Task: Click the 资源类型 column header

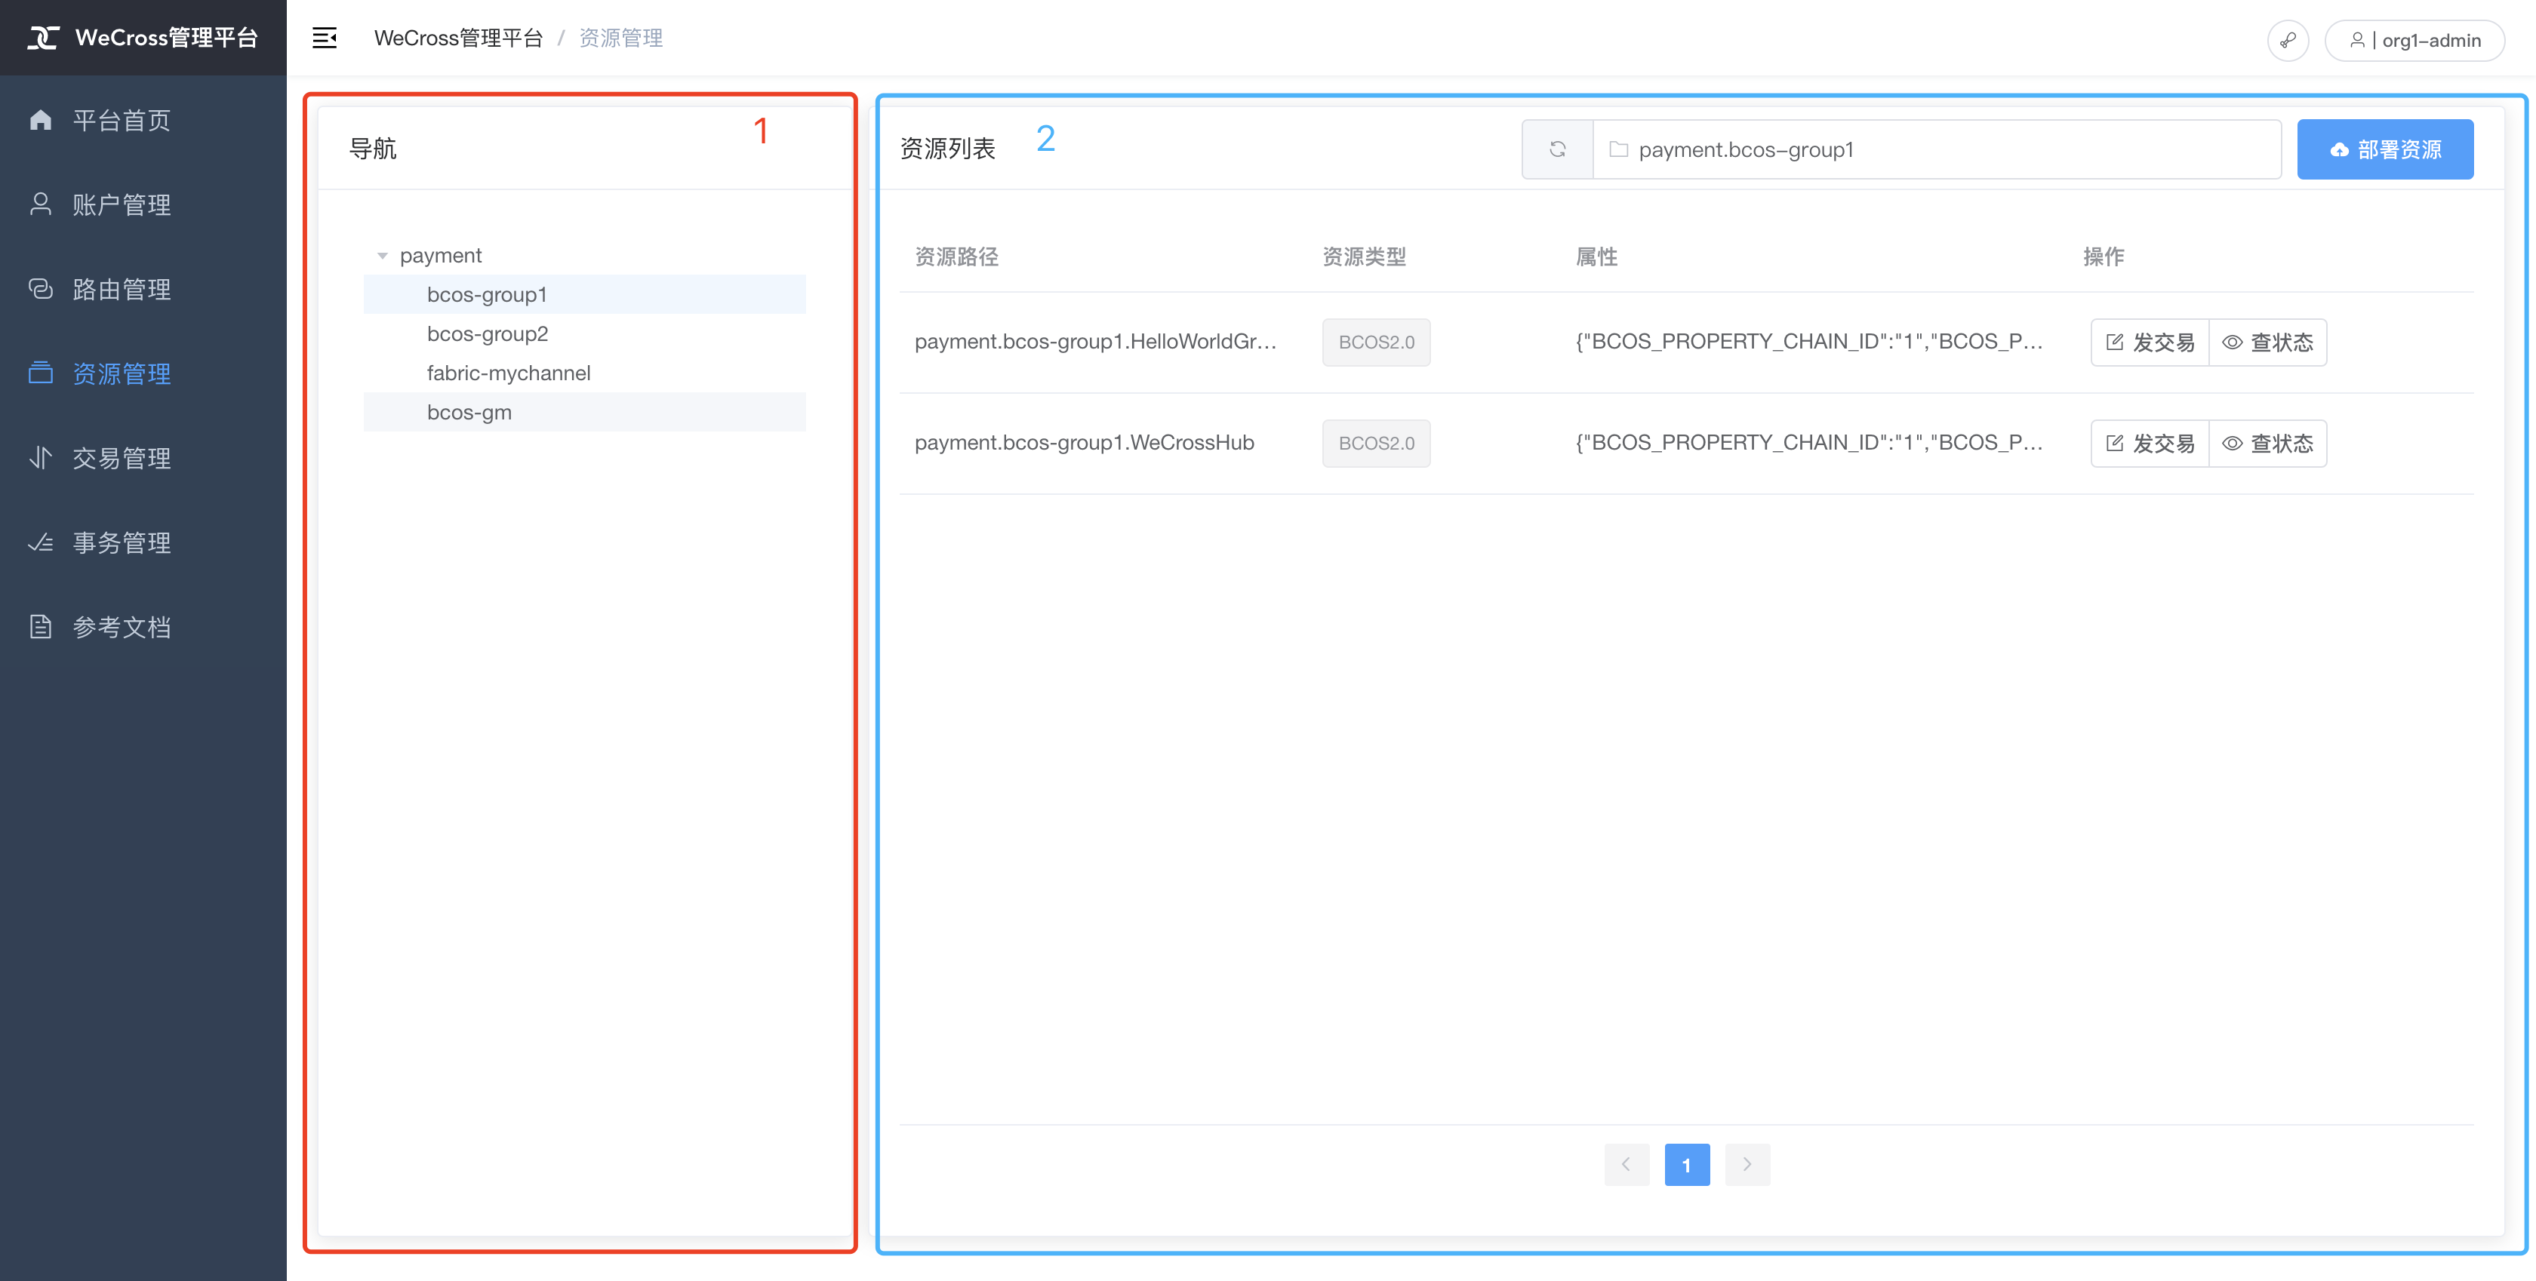Action: pyautogui.click(x=1365, y=257)
